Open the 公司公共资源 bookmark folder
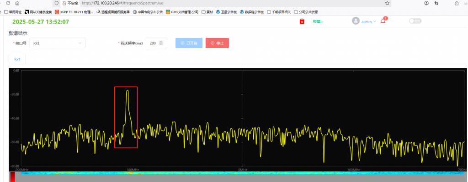 pos(306,12)
